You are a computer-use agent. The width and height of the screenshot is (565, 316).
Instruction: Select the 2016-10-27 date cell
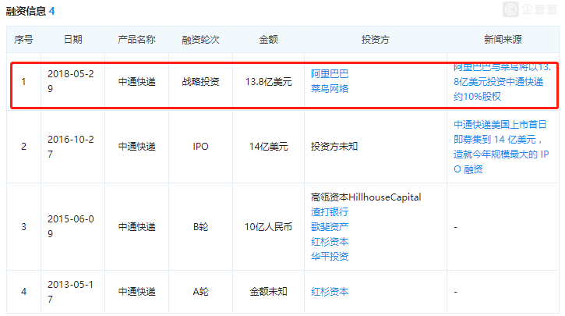[71, 147]
